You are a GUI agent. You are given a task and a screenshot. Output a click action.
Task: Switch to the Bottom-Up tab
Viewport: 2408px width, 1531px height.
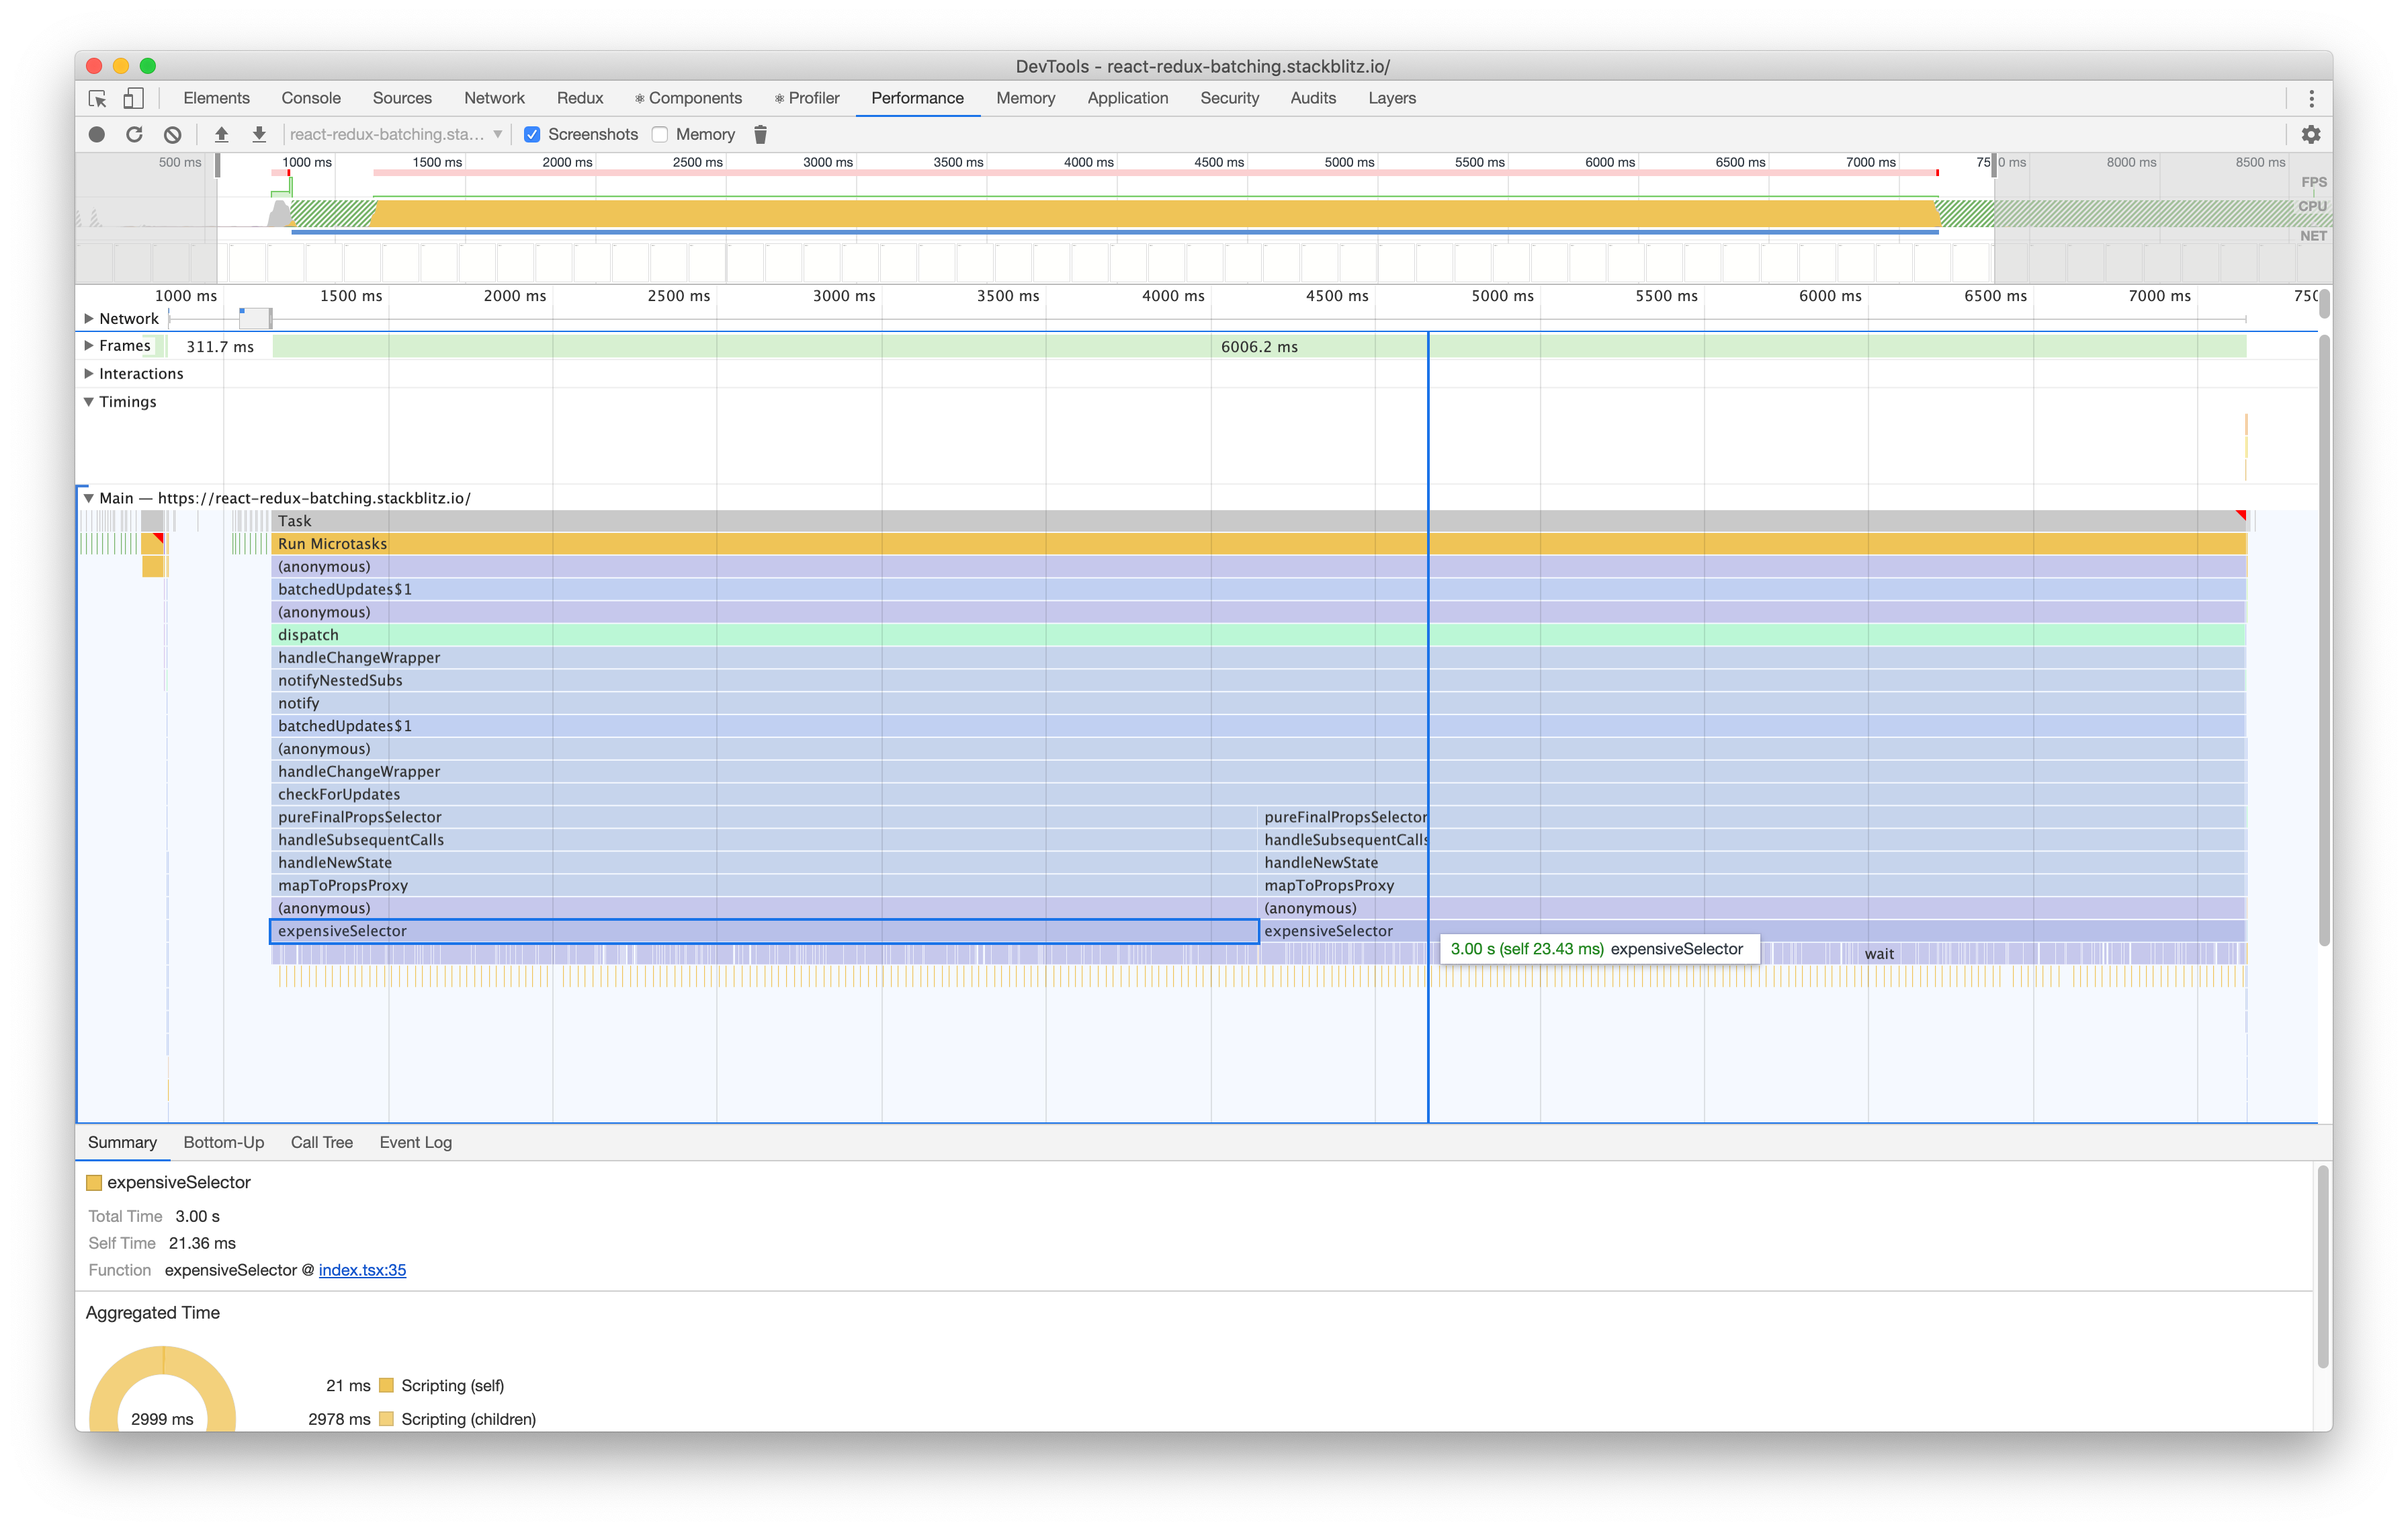point(223,1142)
